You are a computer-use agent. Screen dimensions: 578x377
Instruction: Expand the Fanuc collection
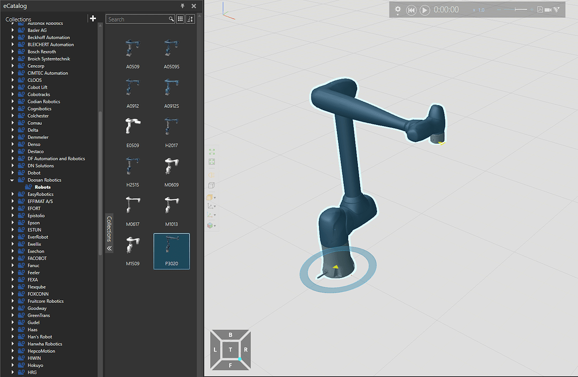pos(12,266)
